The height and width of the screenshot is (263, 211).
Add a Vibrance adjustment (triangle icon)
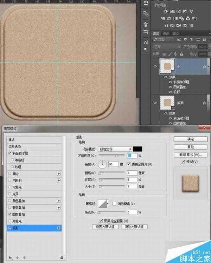tap(191, 11)
